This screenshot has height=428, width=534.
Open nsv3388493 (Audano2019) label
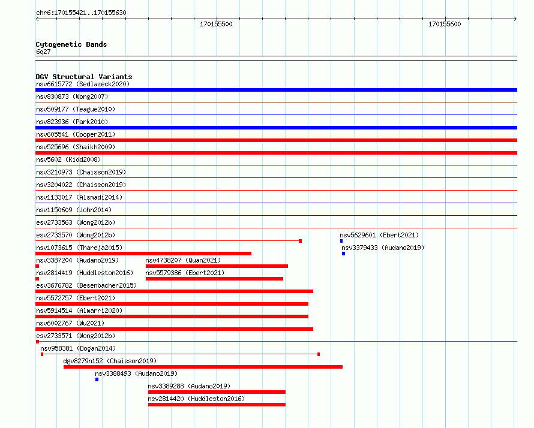(136, 373)
